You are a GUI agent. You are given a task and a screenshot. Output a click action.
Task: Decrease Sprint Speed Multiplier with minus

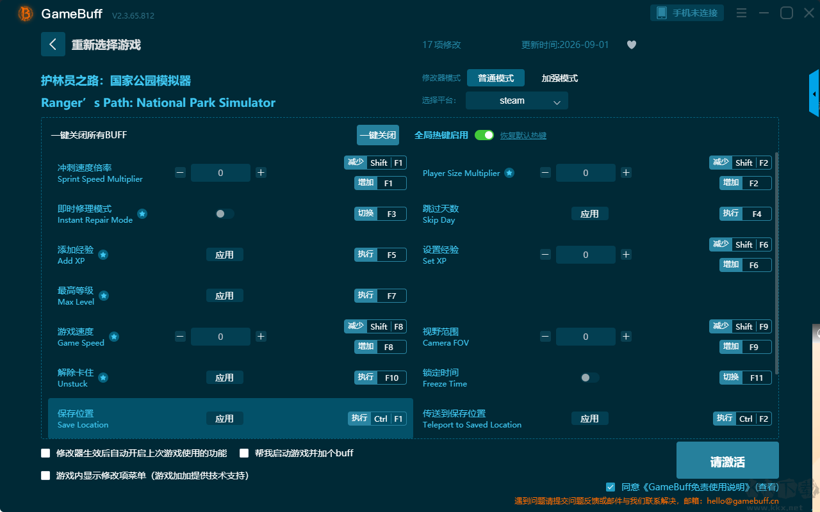point(180,173)
